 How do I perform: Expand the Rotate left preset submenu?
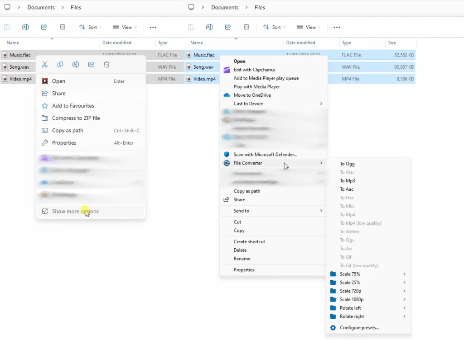point(404,308)
